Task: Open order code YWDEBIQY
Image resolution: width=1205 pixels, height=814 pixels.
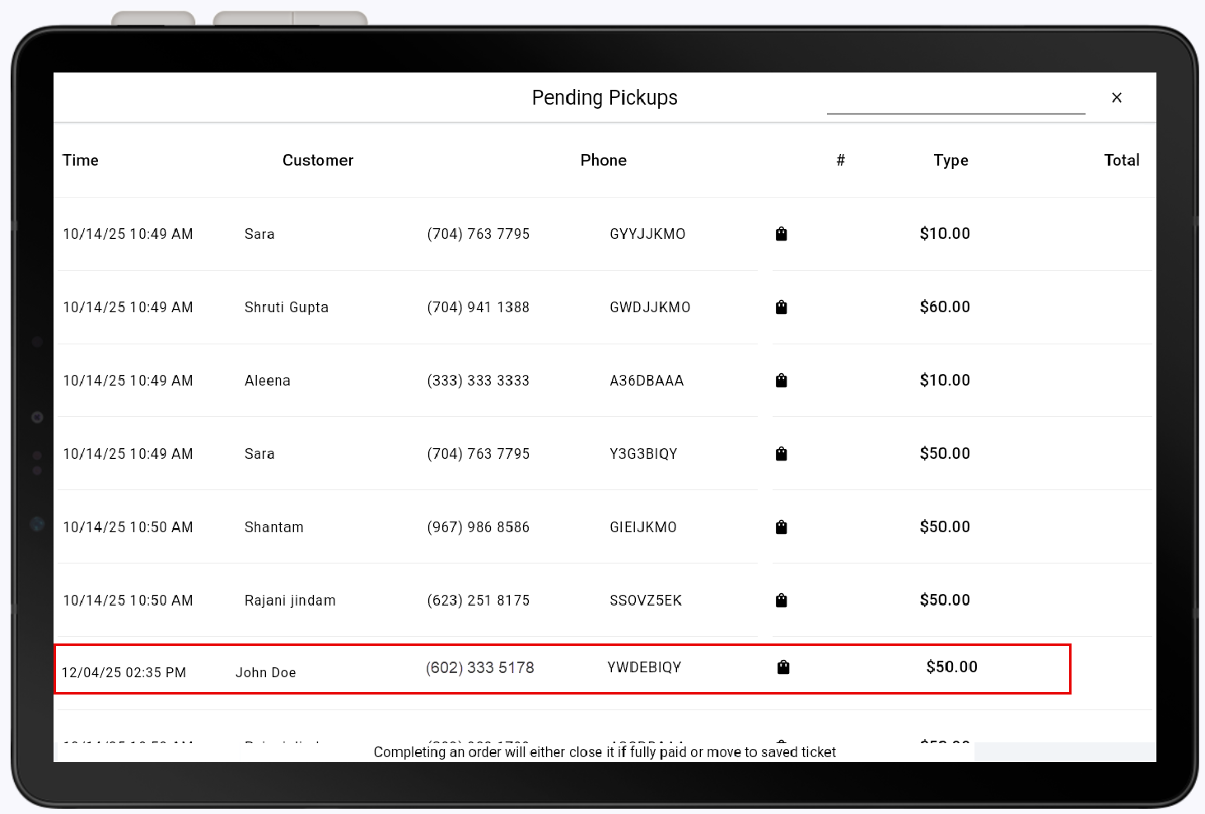Action: [645, 667]
